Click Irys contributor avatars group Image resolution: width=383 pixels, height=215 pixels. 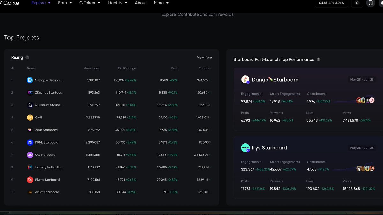pos(365,168)
